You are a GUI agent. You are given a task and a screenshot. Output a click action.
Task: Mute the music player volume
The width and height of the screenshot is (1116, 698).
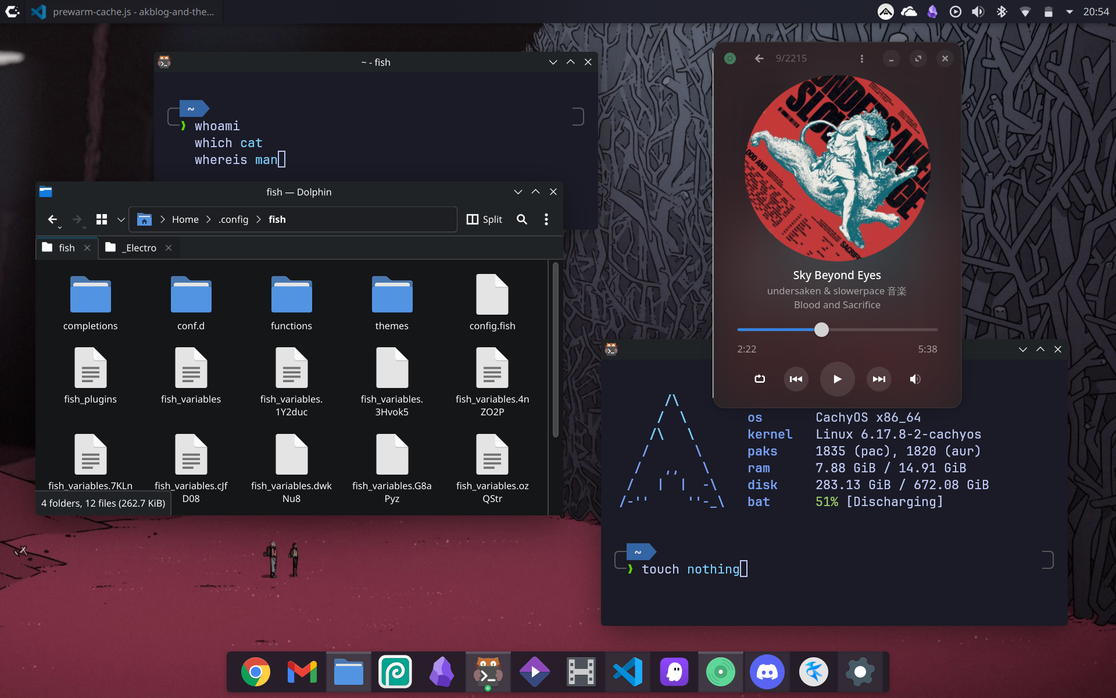914,379
